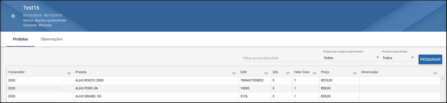The width and height of the screenshot is (447, 103).
Task: Select the ALHO ROXITO 200G row
Action: (223, 80)
